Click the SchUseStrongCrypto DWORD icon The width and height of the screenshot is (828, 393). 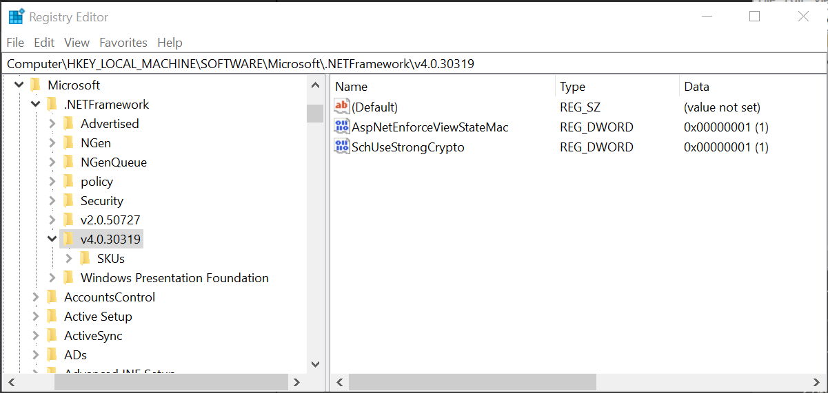tap(342, 147)
